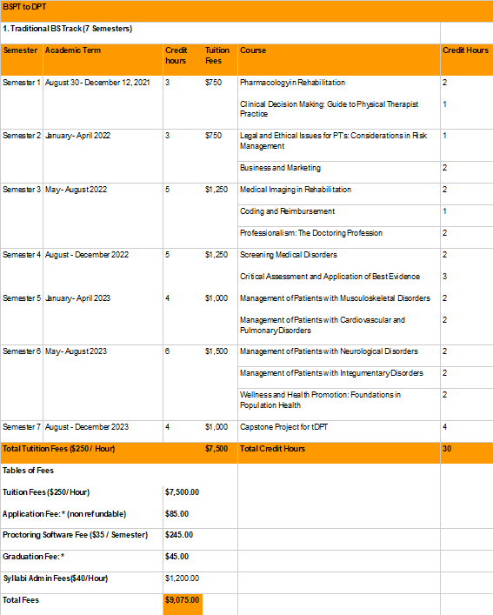Select the 'Semester 3' row label
The width and height of the screenshot is (493, 615).
[22, 190]
